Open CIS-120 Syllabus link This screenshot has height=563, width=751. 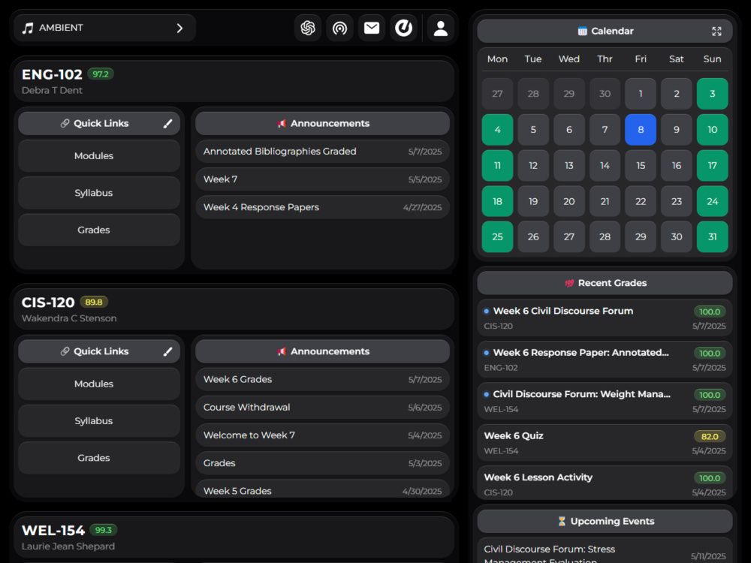tap(99, 421)
